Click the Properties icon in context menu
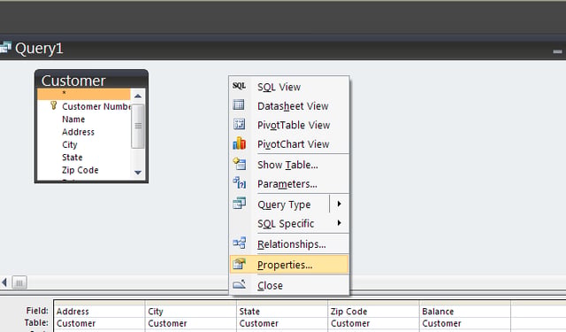 point(239,264)
